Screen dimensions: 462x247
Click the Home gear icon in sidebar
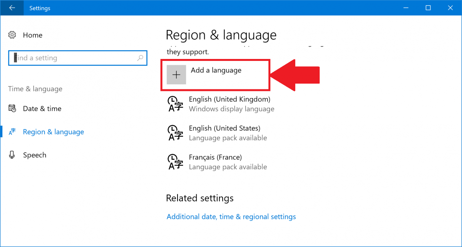point(12,35)
